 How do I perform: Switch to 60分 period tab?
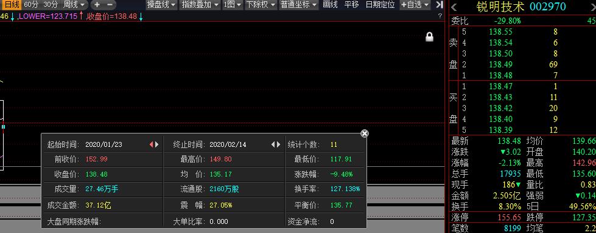[31, 5]
